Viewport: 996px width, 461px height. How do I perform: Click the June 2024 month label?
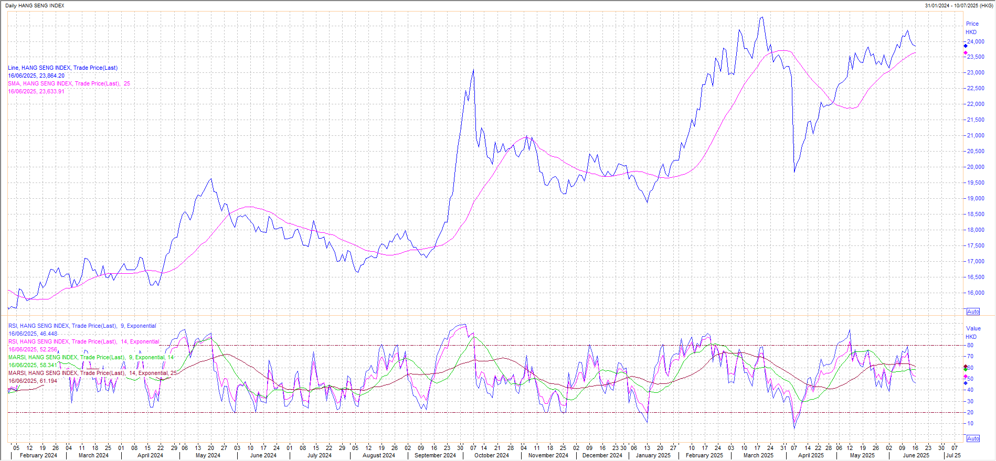coord(263,455)
